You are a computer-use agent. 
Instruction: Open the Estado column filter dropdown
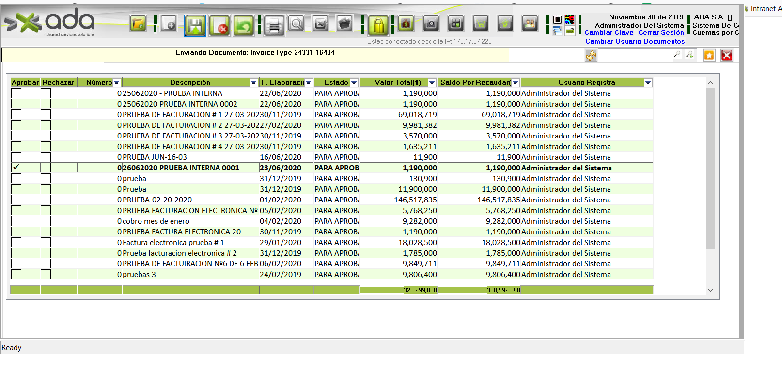point(354,83)
